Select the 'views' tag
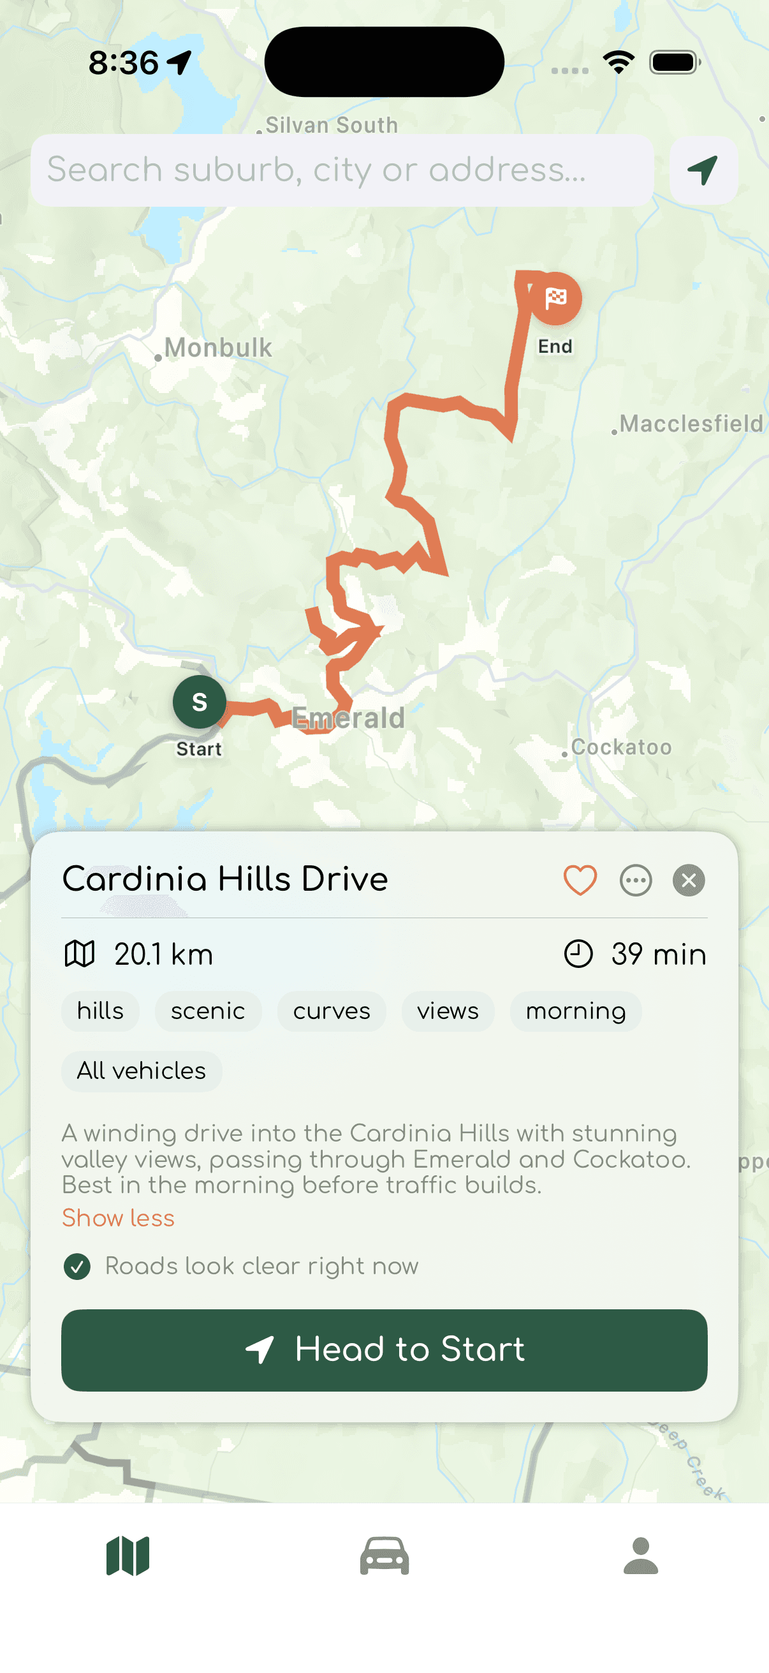Screen dimensions: 769x1673 click(447, 1011)
